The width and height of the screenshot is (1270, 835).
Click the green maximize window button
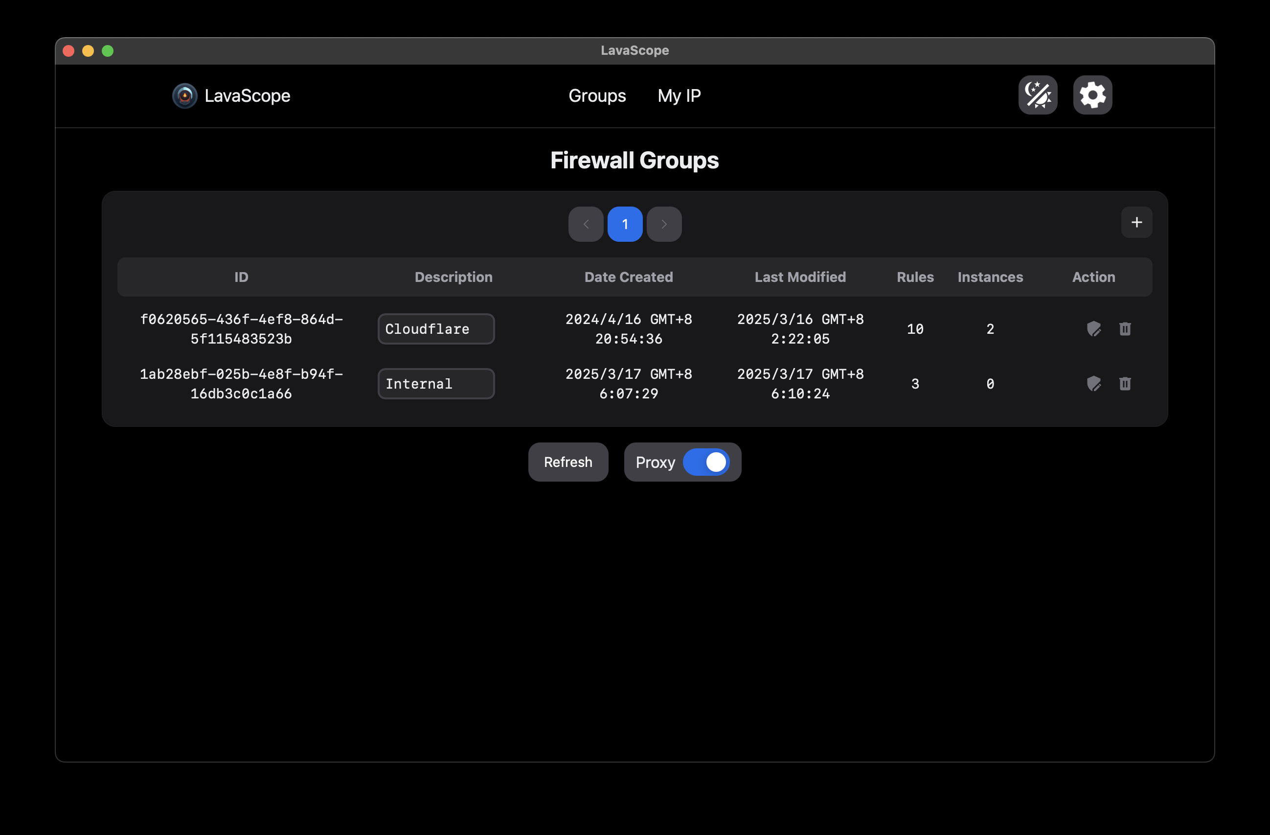(108, 51)
